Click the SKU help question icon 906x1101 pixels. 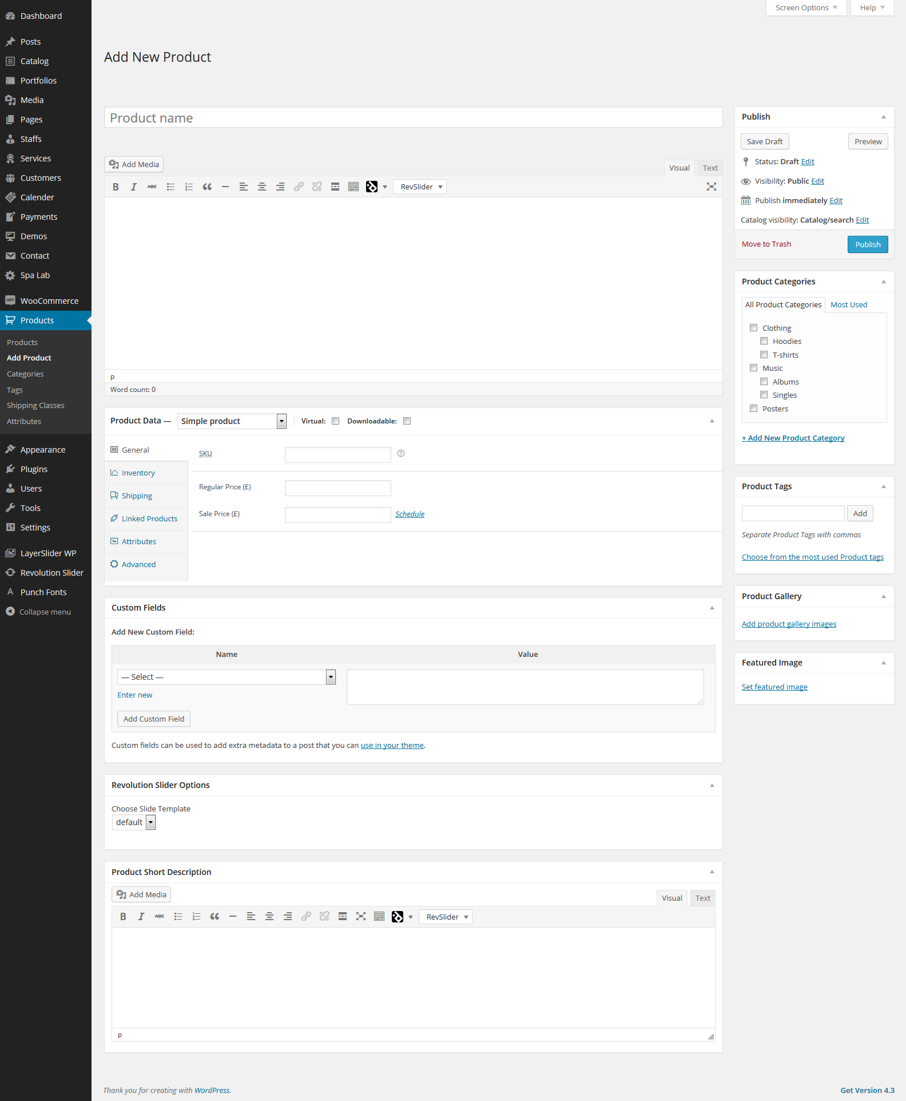point(401,454)
